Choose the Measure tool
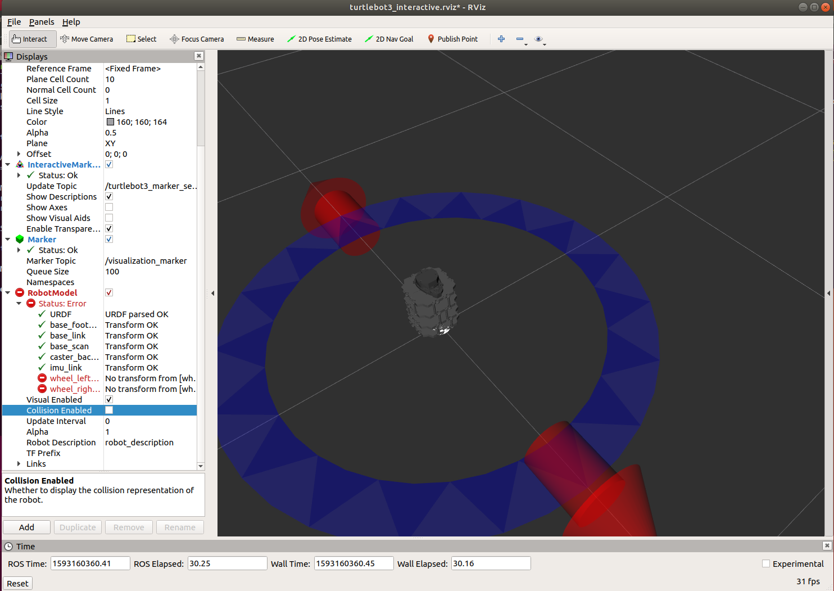The width and height of the screenshot is (834, 591). [255, 39]
